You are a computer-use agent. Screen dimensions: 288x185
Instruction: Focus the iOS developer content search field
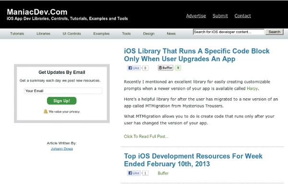228,32
